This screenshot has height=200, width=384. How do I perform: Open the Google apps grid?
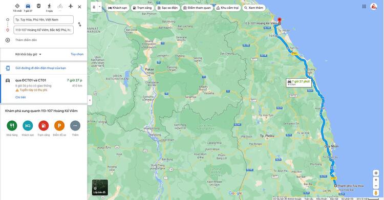364,7
